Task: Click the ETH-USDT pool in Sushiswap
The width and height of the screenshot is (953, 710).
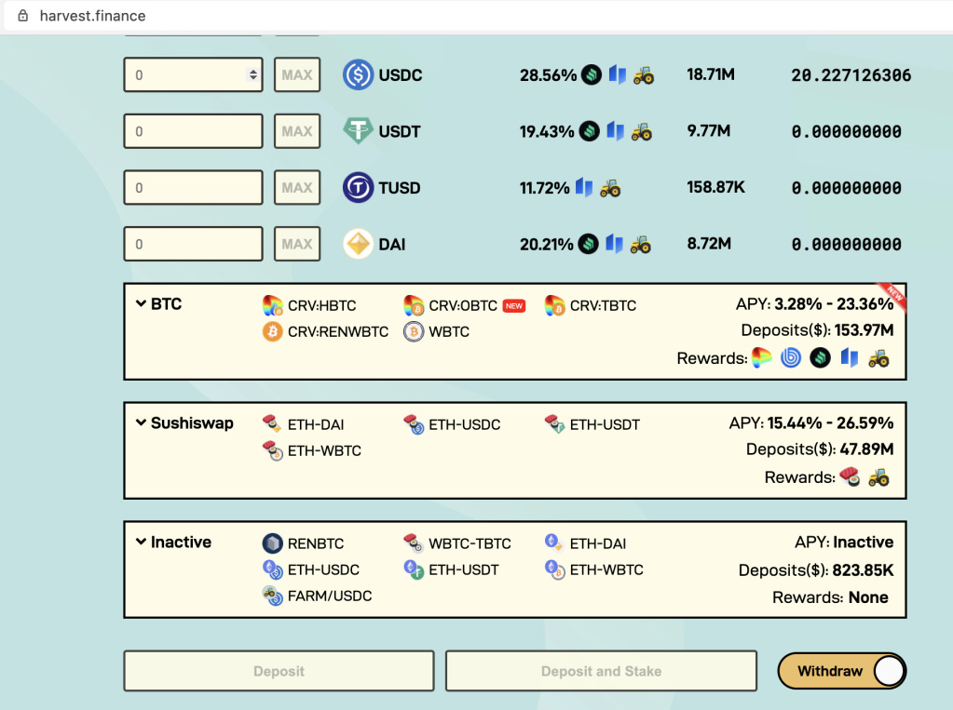Action: coord(592,424)
